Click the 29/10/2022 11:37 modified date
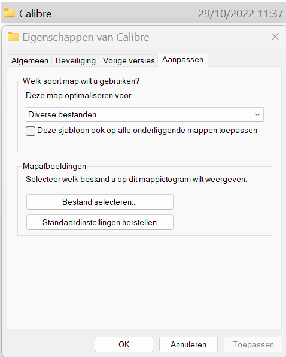This screenshot has height=357, width=286. click(241, 14)
